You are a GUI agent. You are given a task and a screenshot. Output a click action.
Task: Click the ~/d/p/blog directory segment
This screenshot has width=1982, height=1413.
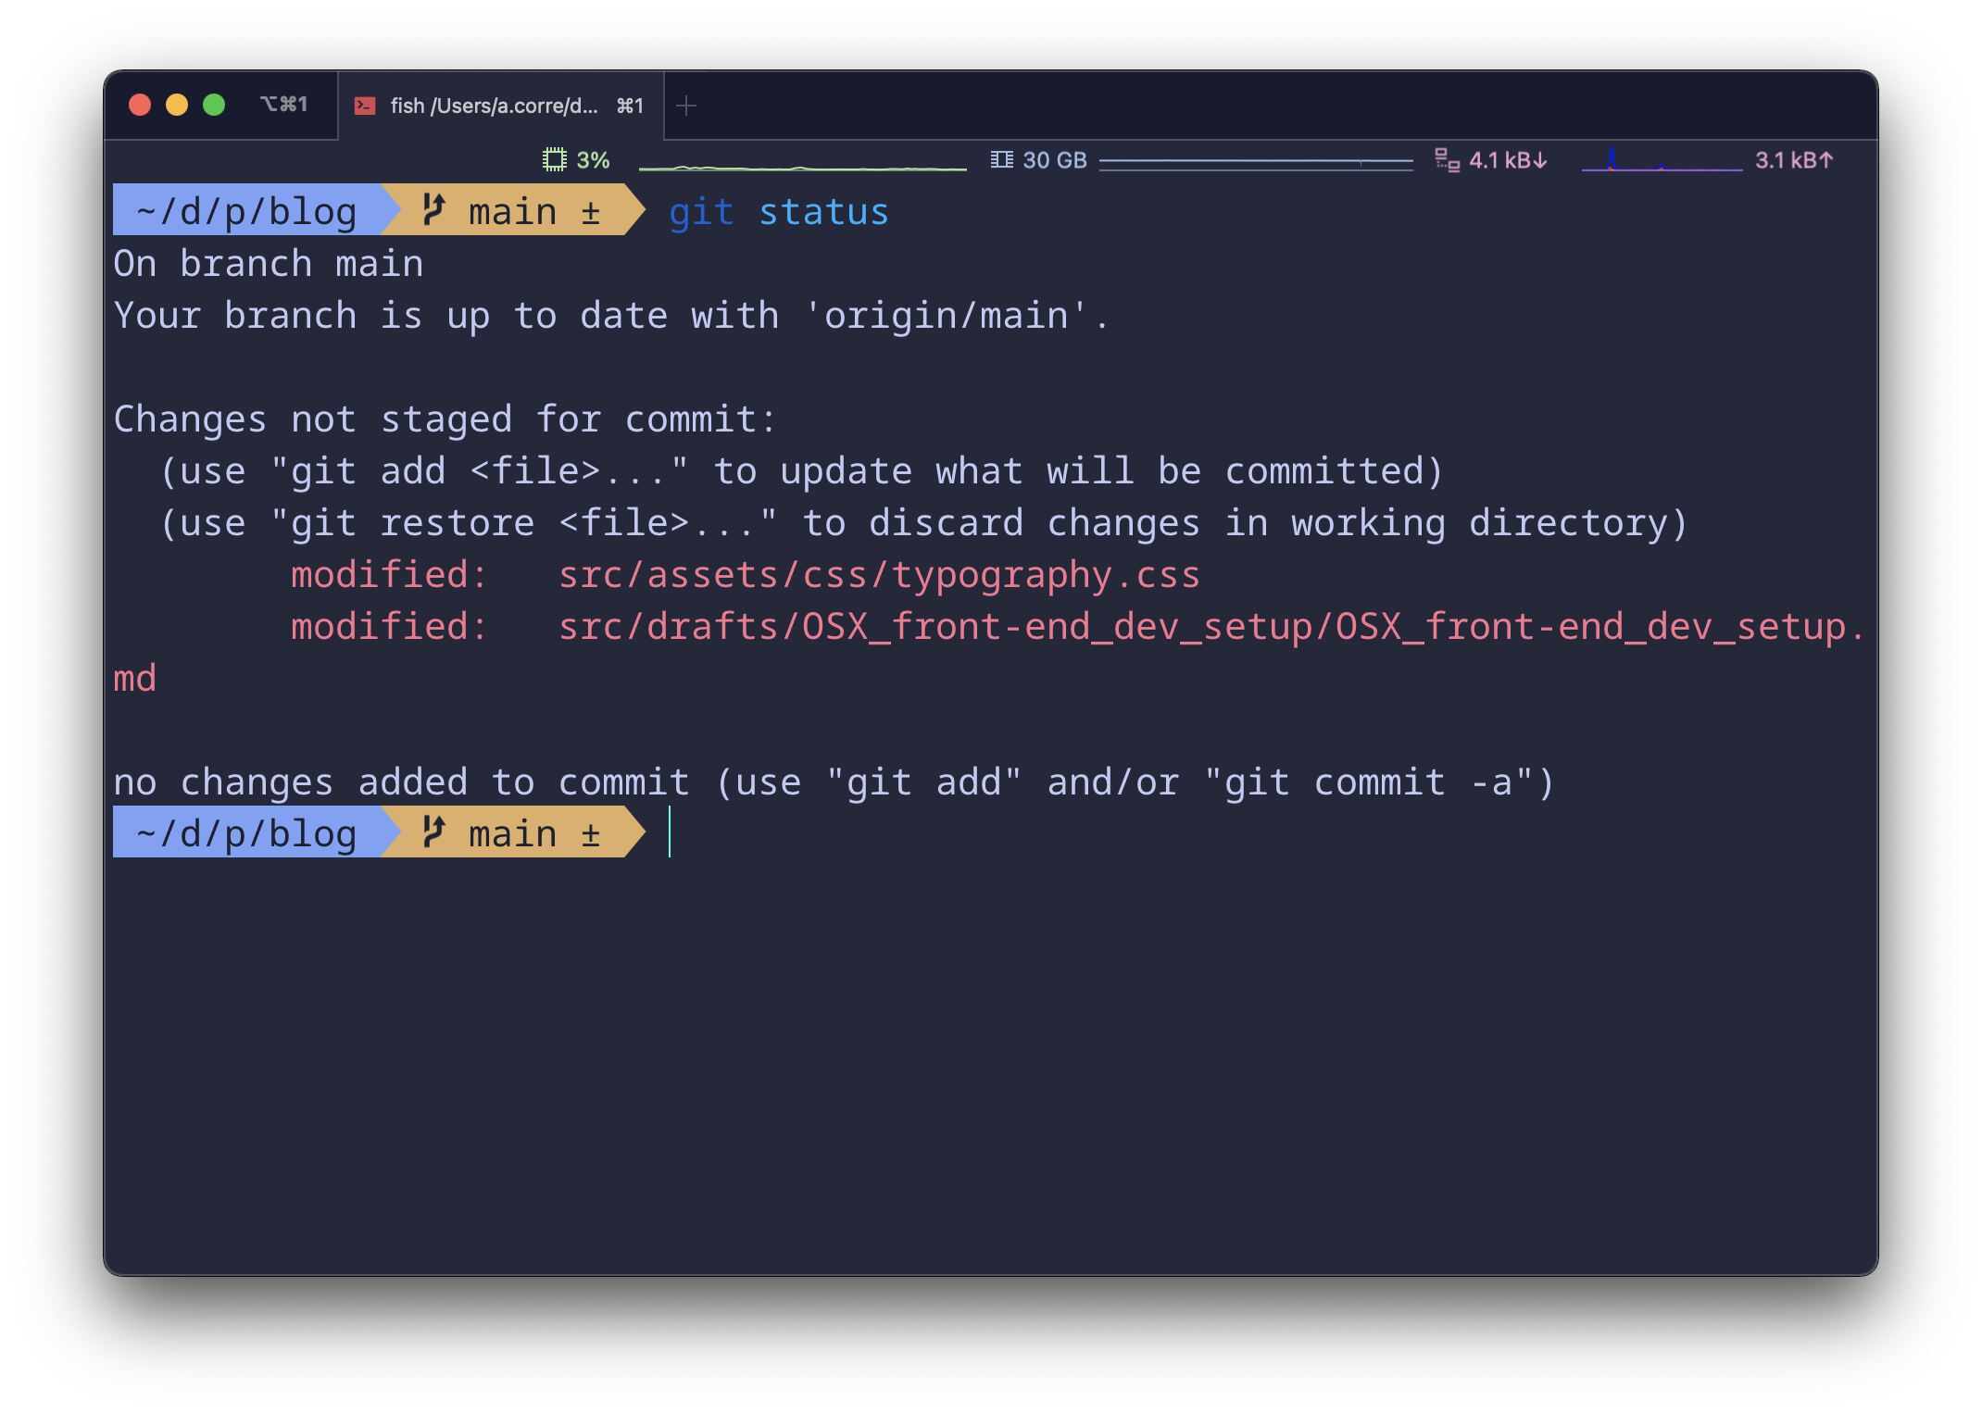pos(245,210)
